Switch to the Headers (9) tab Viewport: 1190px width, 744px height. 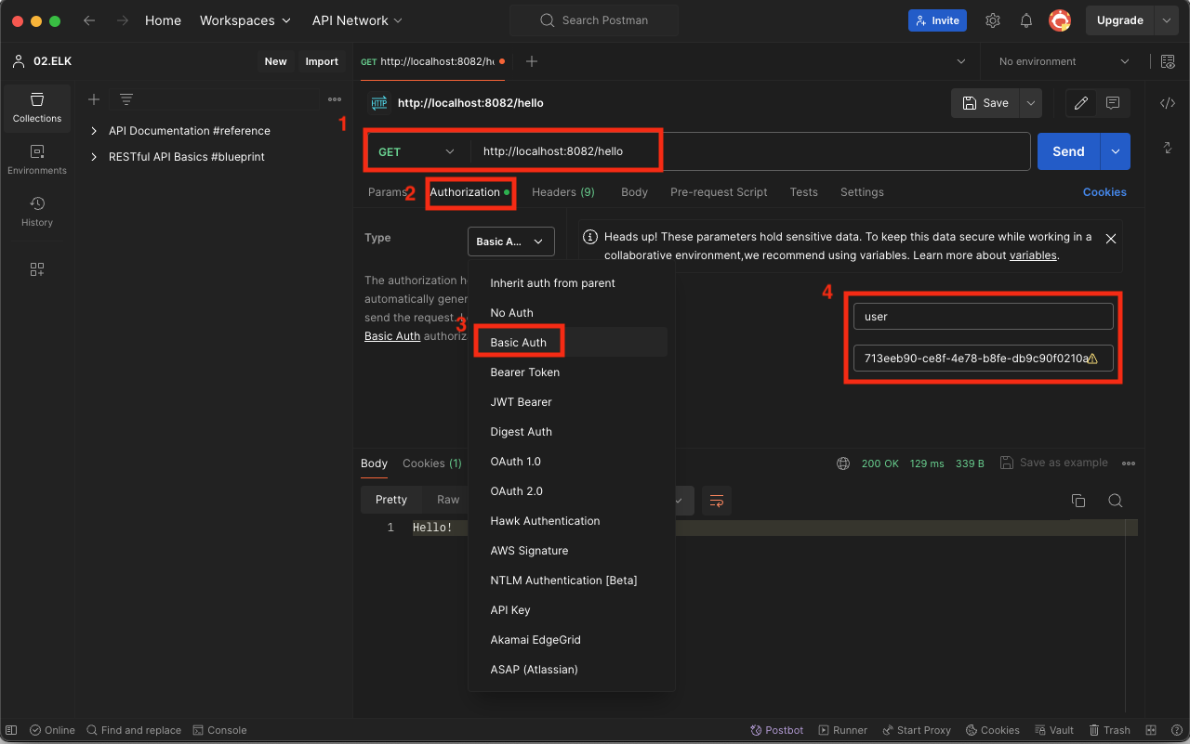coord(563,192)
